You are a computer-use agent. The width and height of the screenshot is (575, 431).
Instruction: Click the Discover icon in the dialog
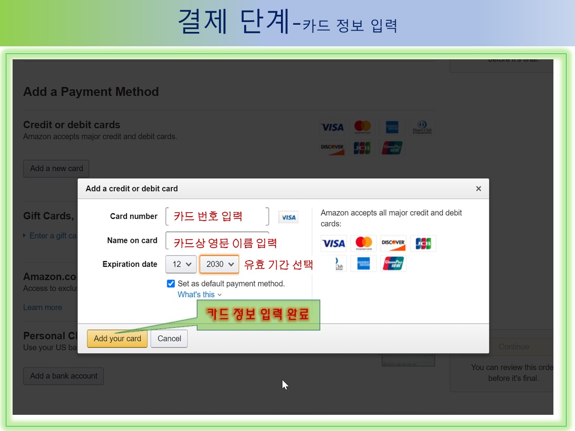point(393,244)
